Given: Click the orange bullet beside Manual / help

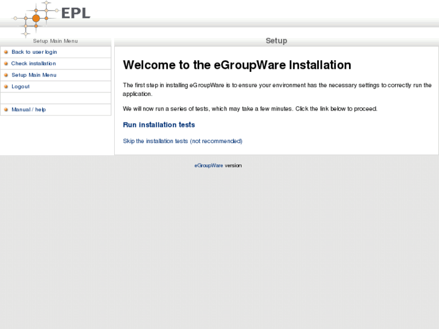Looking at the screenshot, I should click(x=6, y=109).
